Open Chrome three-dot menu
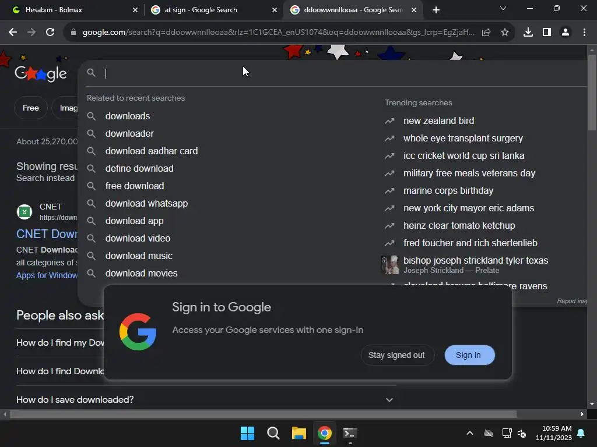 pos(584,33)
